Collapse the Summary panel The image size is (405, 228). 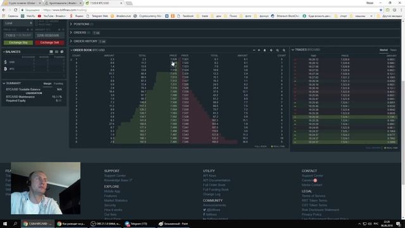4,84
